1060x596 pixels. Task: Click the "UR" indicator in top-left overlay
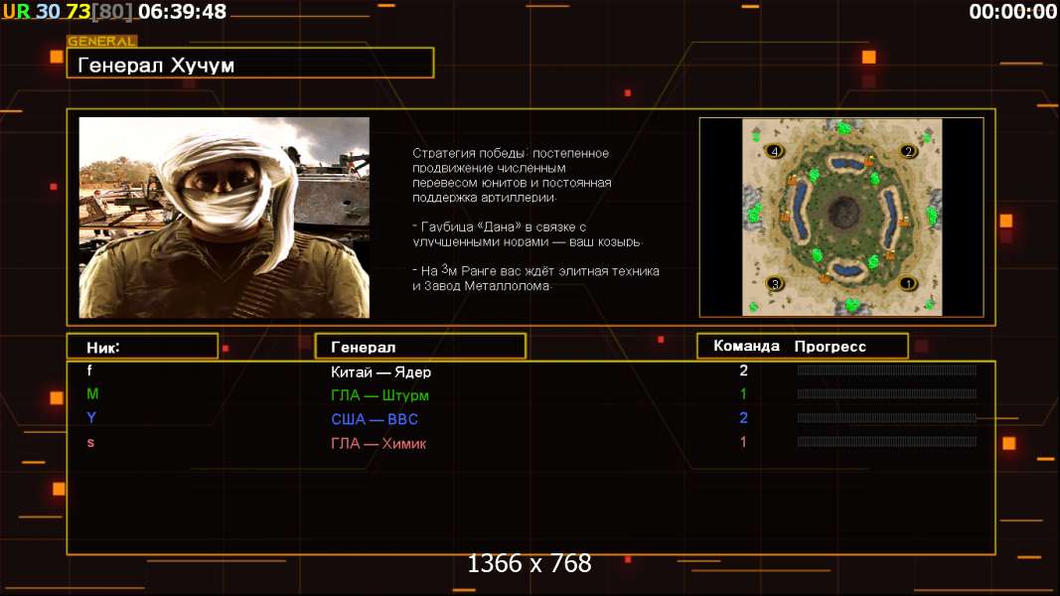coord(16,12)
